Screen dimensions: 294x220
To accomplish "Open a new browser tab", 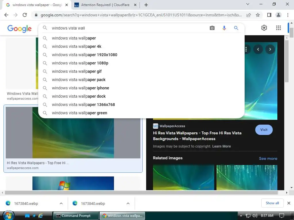I will pyautogui.click(x=146, y=5).
